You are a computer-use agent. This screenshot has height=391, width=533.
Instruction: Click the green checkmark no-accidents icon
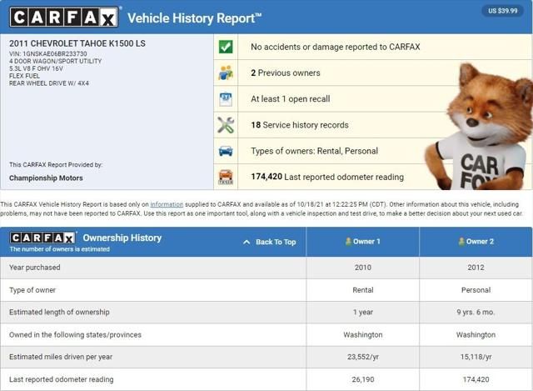[x=226, y=47]
